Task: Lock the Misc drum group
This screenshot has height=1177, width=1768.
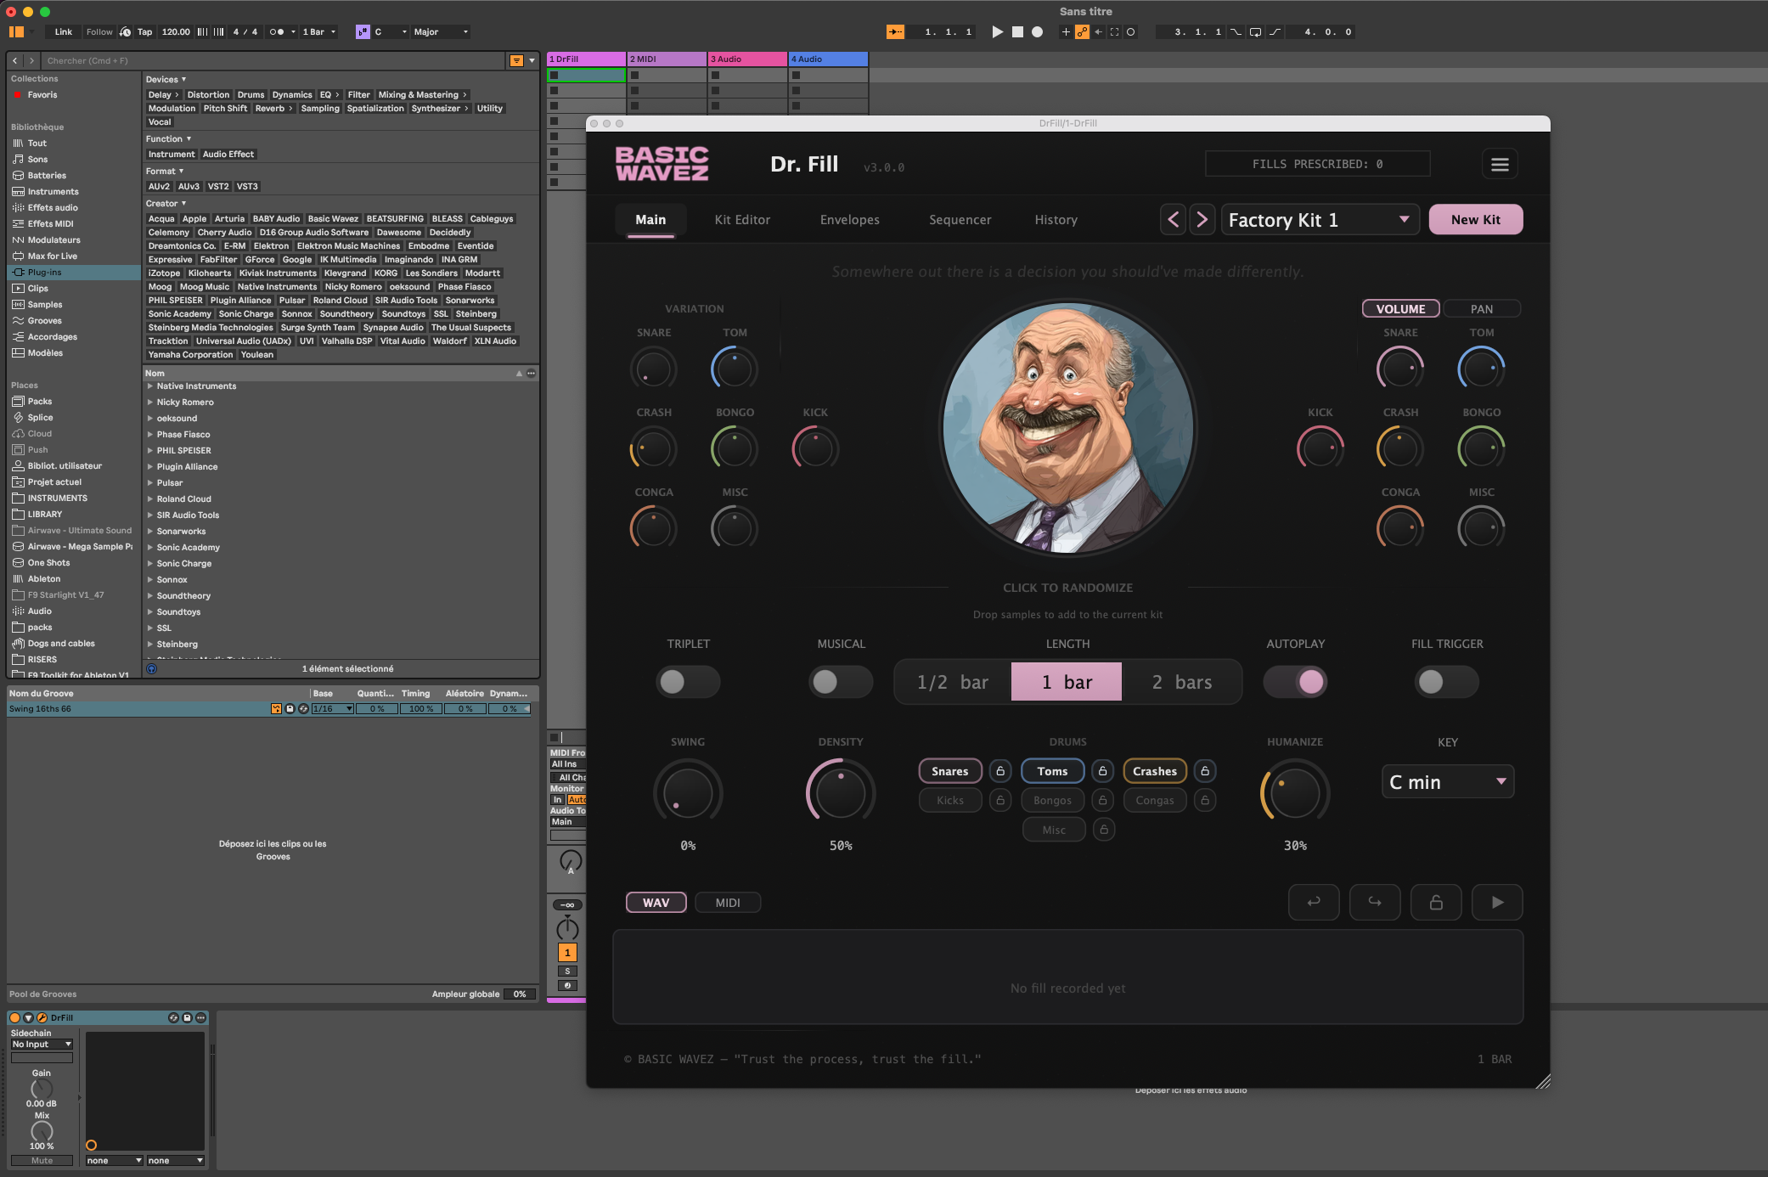Action: [1104, 830]
